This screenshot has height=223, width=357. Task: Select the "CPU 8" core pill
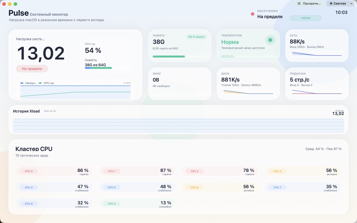29,203
